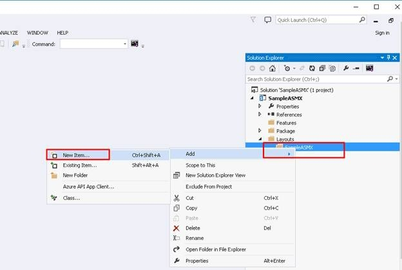Viewport: 402px width, 270px height.
Task: Restore down the inner document window
Action: pos(390,21)
